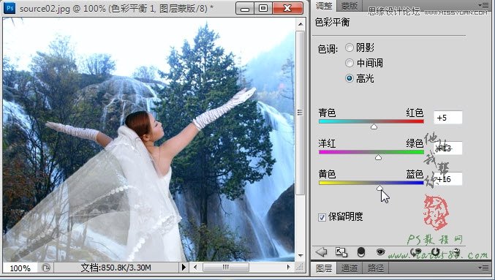The width and height of the screenshot is (495, 280).
Task: Toggle the 保留明度 checkbox
Action: click(322, 217)
